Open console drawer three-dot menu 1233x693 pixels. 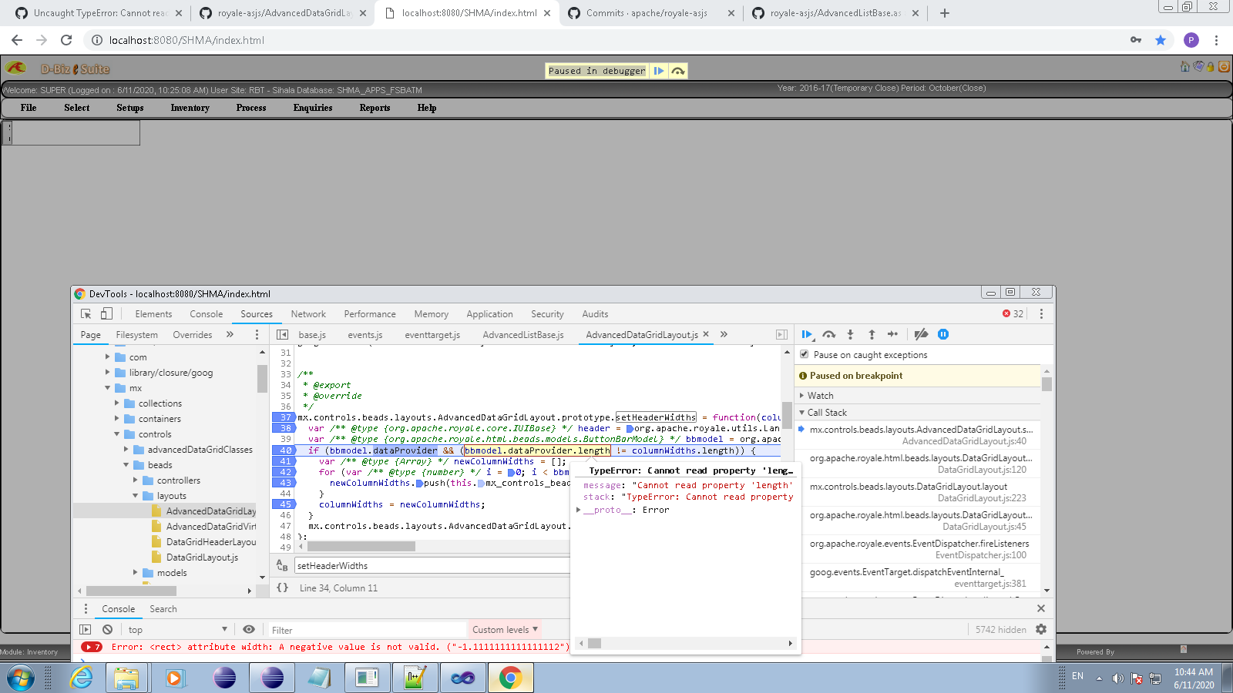coord(86,609)
